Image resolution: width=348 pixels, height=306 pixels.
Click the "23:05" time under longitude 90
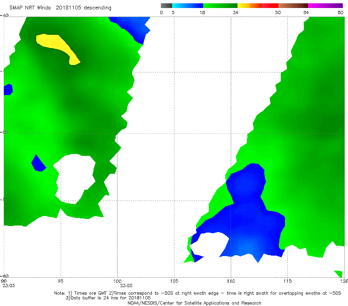(x=8, y=286)
